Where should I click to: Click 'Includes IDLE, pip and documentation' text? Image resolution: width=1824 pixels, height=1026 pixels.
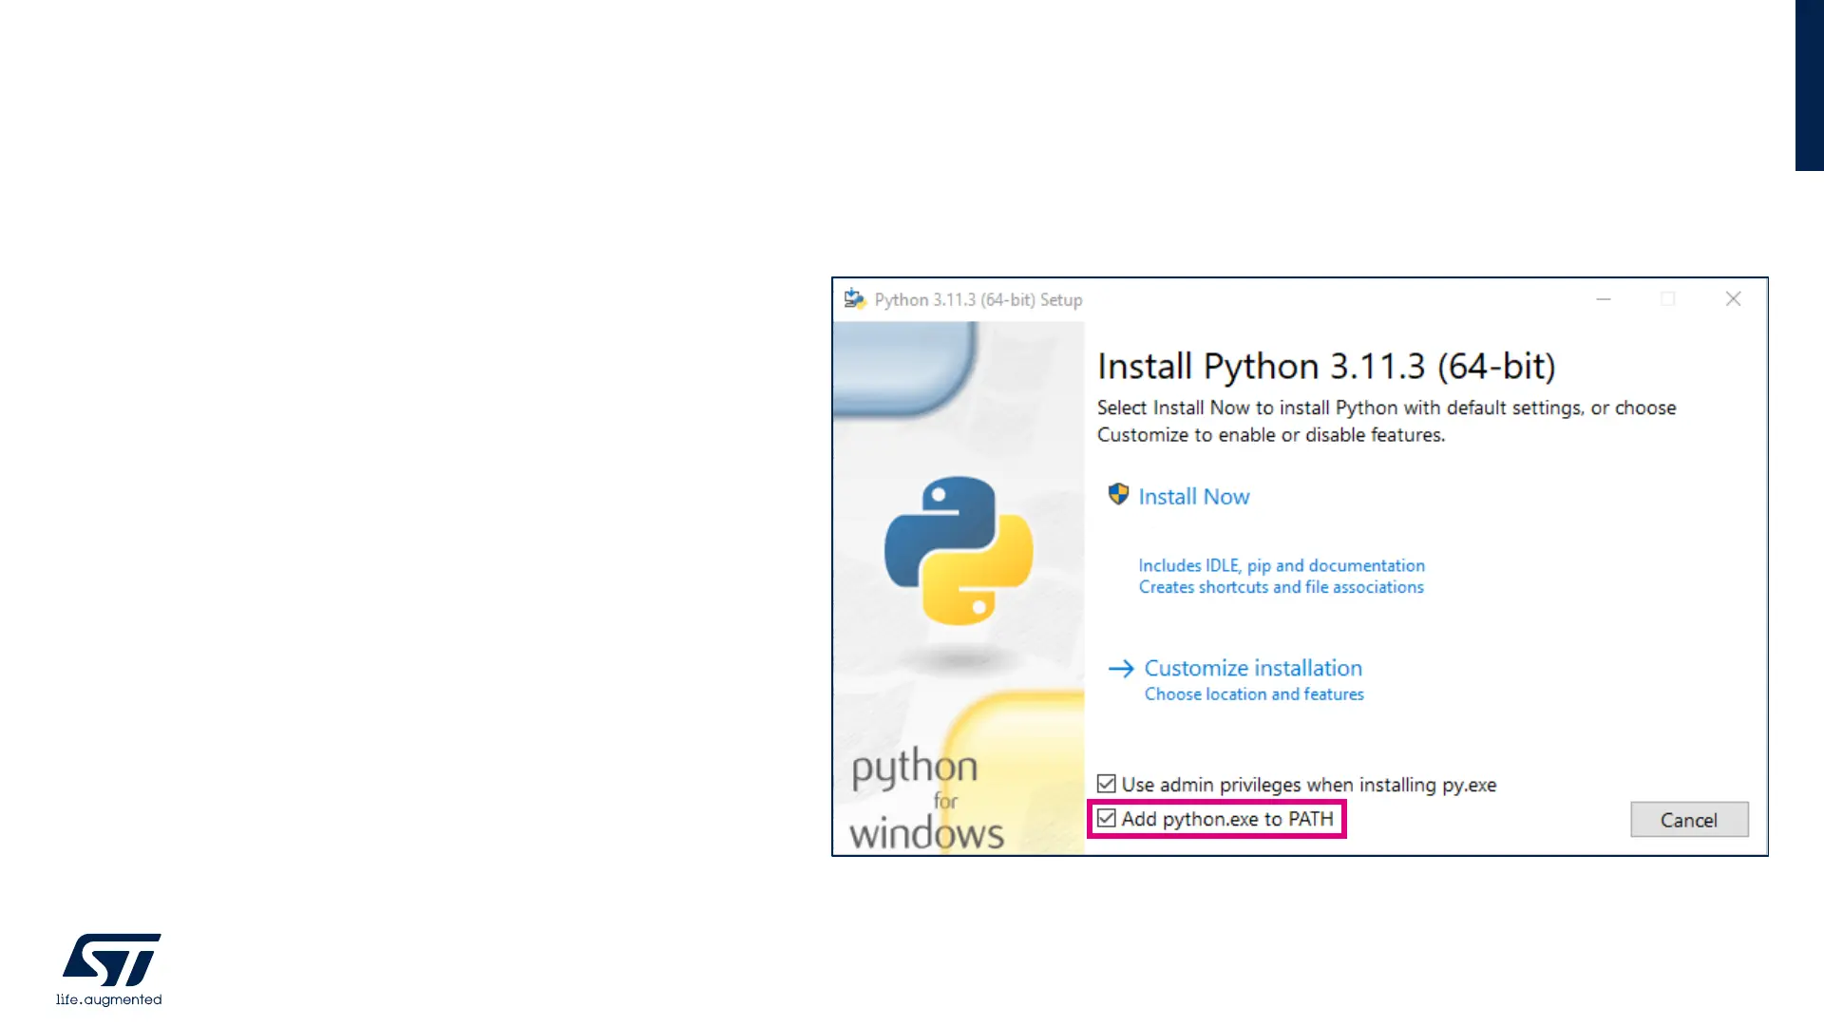tap(1282, 565)
